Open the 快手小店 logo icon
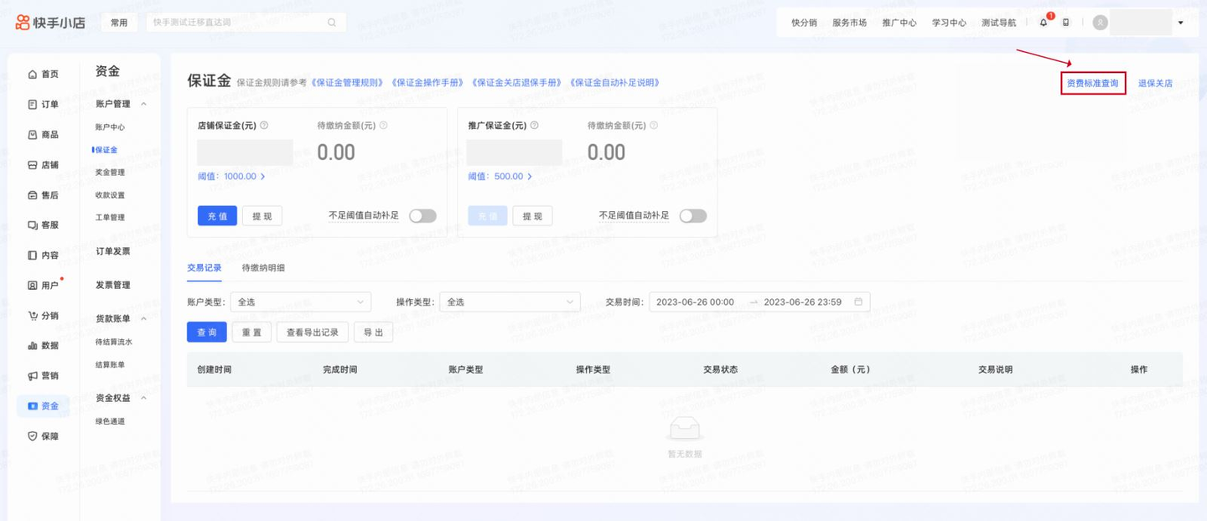The height and width of the screenshot is (521, 1207). point(21,22)
